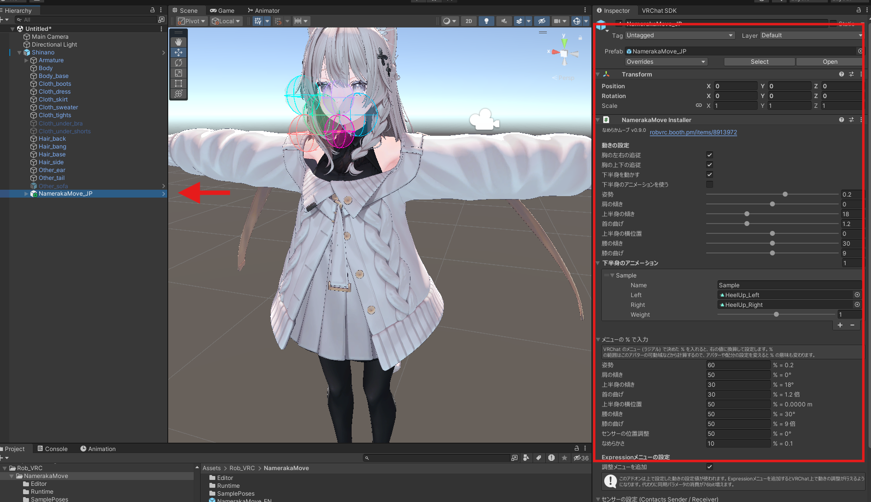871x502 pixels.
Task: Select the Rotate tool
Action: click(179, 63)
